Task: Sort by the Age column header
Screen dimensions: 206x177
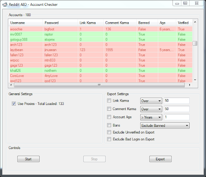Action: [x=167, y=23]
